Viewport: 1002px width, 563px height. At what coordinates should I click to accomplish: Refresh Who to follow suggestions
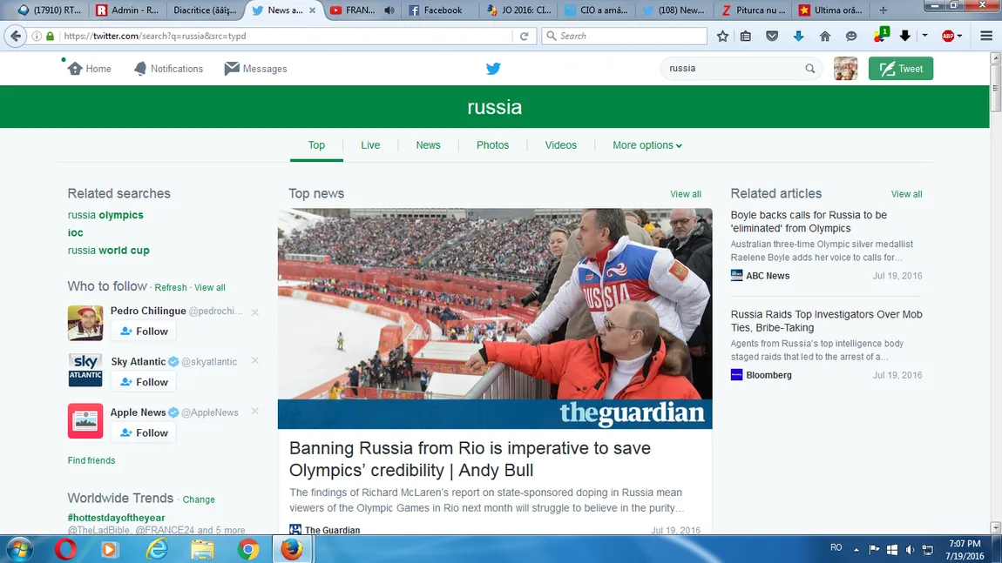[x=171, y=287]
